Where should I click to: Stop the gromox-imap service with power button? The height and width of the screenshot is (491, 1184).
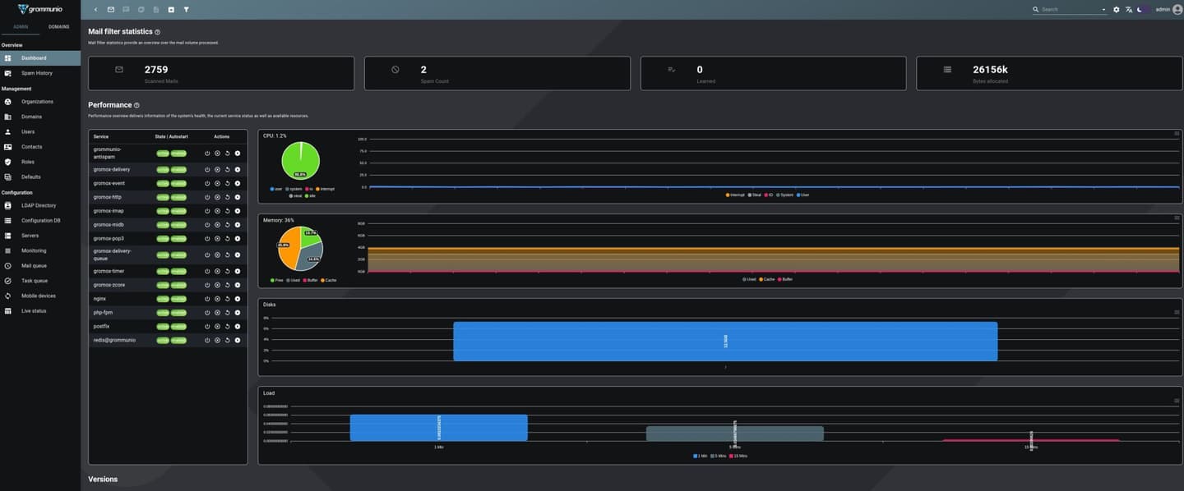coord(206,210)
